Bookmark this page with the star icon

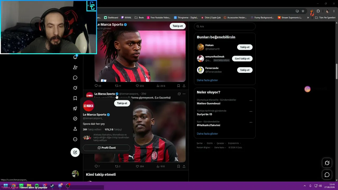(x=303, y=11)
